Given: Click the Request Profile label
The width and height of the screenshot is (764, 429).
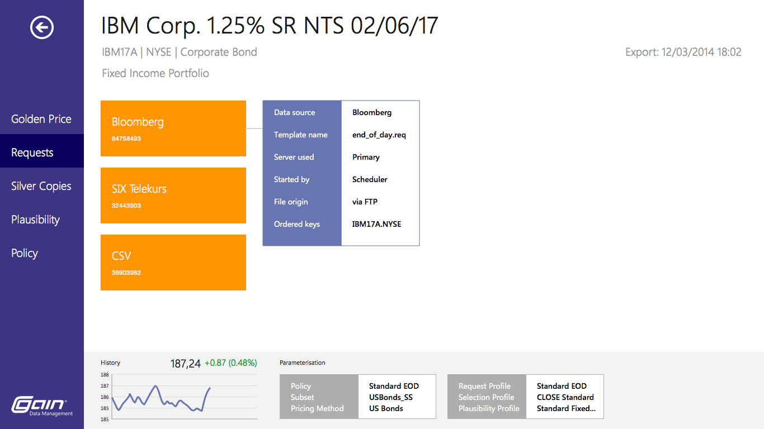Looking at the screenshot, I should pos(484,386).
